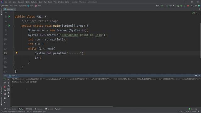201x113 pixels.
Task: Open the Terminal tool window
Action: pyautogui.click(x=49, y=109)
